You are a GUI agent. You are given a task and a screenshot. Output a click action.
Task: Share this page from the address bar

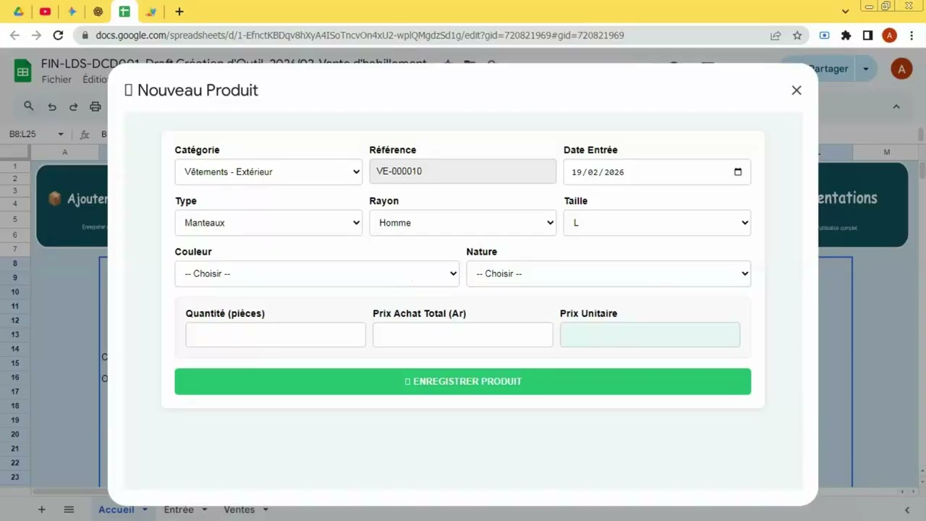[776, 35]
